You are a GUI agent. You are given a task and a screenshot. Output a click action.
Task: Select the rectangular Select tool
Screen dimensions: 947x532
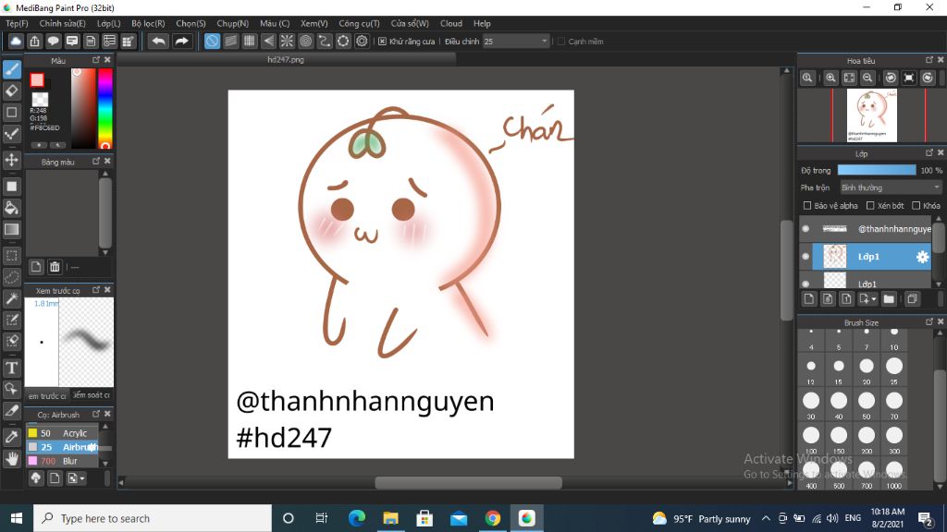[12, 256]
